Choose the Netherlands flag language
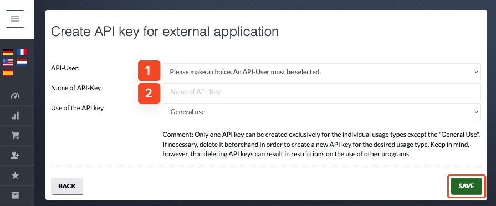Viewport: 496px width, 206px height. click(x=22, y=62)
